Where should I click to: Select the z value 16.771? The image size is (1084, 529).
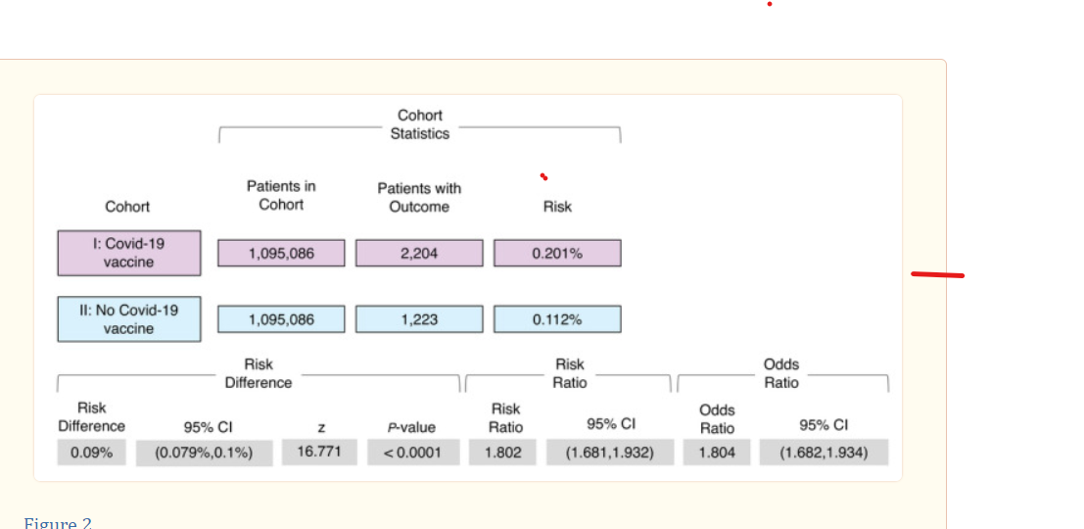click(320, 452)
